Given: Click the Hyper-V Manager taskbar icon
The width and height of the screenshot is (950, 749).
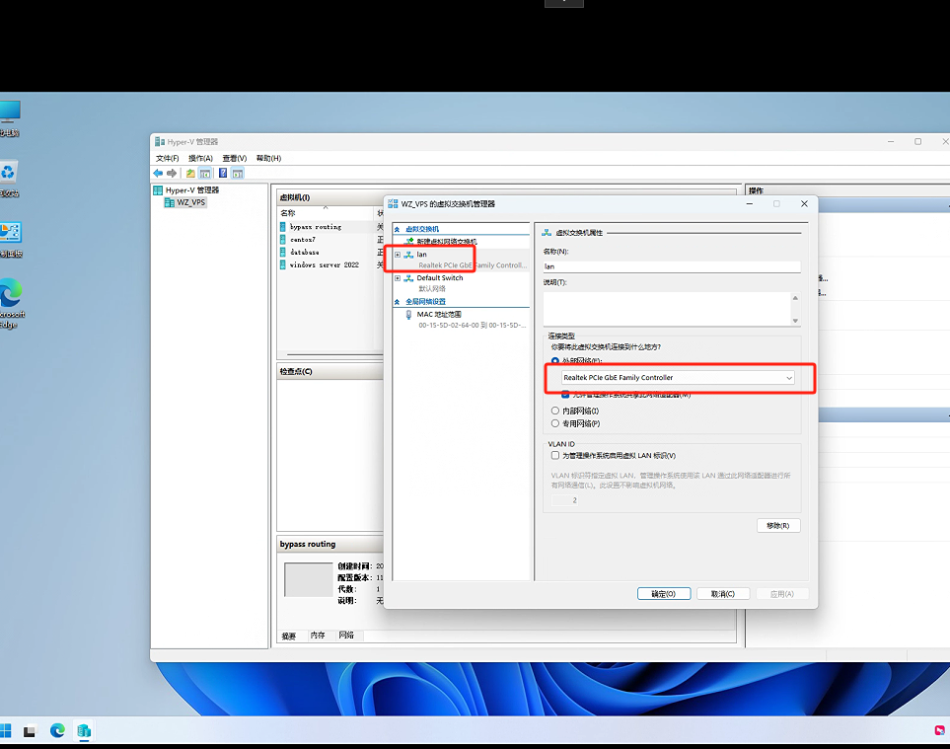Looking at the screenshot, I should coord(84,731).
